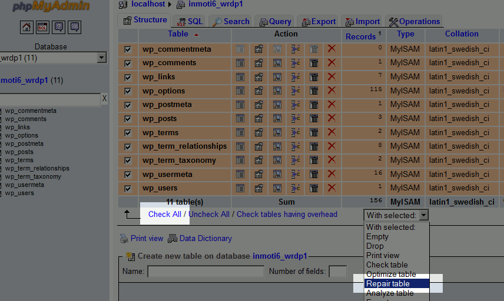504x301 pixels.
Task: Switch to the Structure tab
Action: pyautogui.click(x=145, y=20)
